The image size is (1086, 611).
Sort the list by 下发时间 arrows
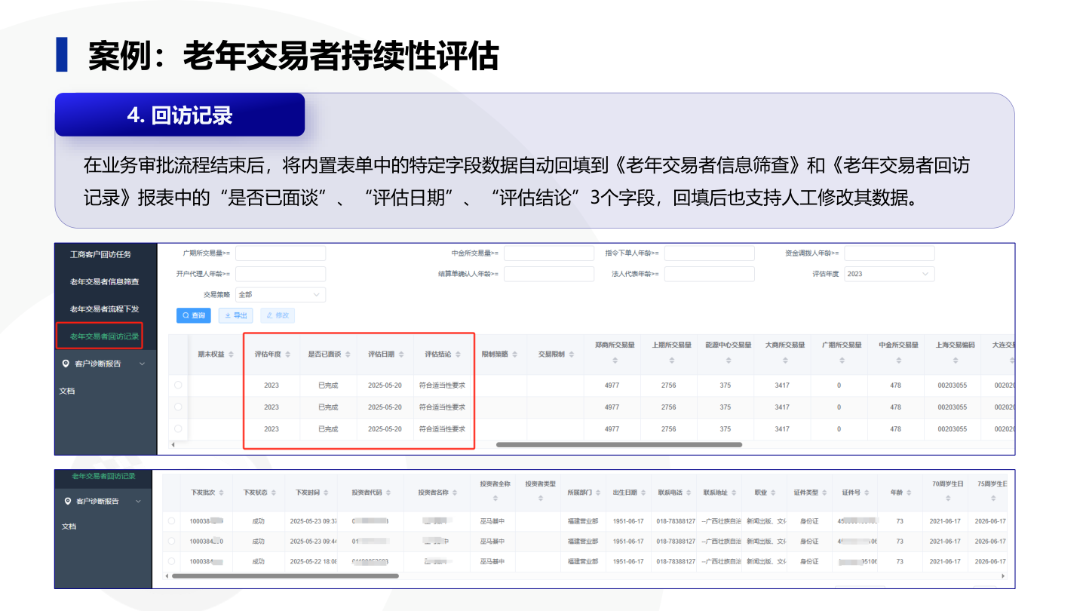tap(326, 493)
